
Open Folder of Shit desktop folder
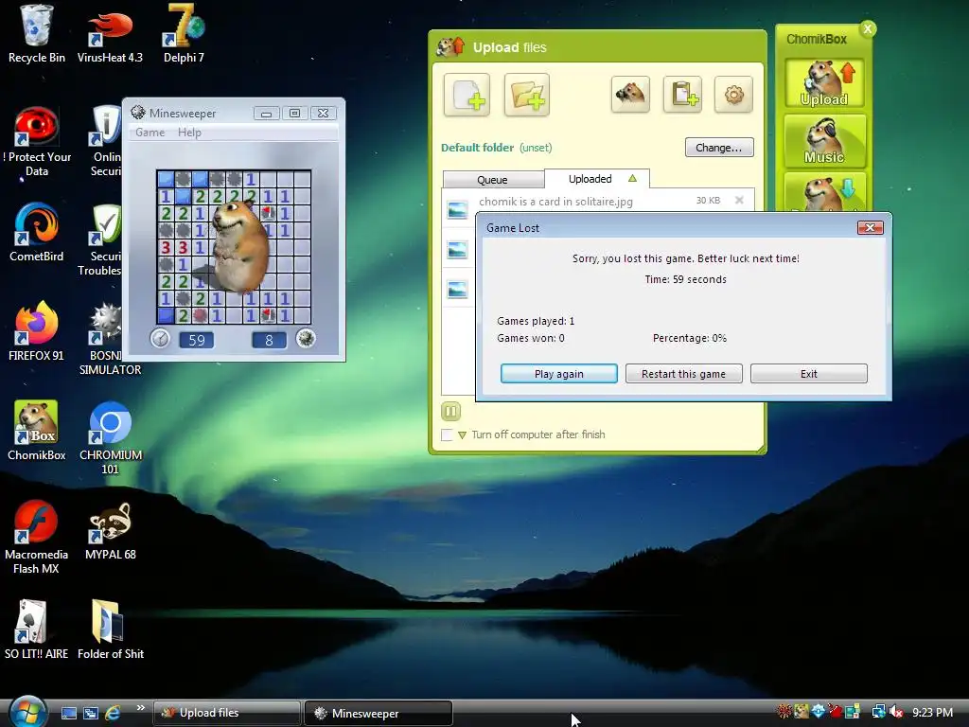pos(110,629)
